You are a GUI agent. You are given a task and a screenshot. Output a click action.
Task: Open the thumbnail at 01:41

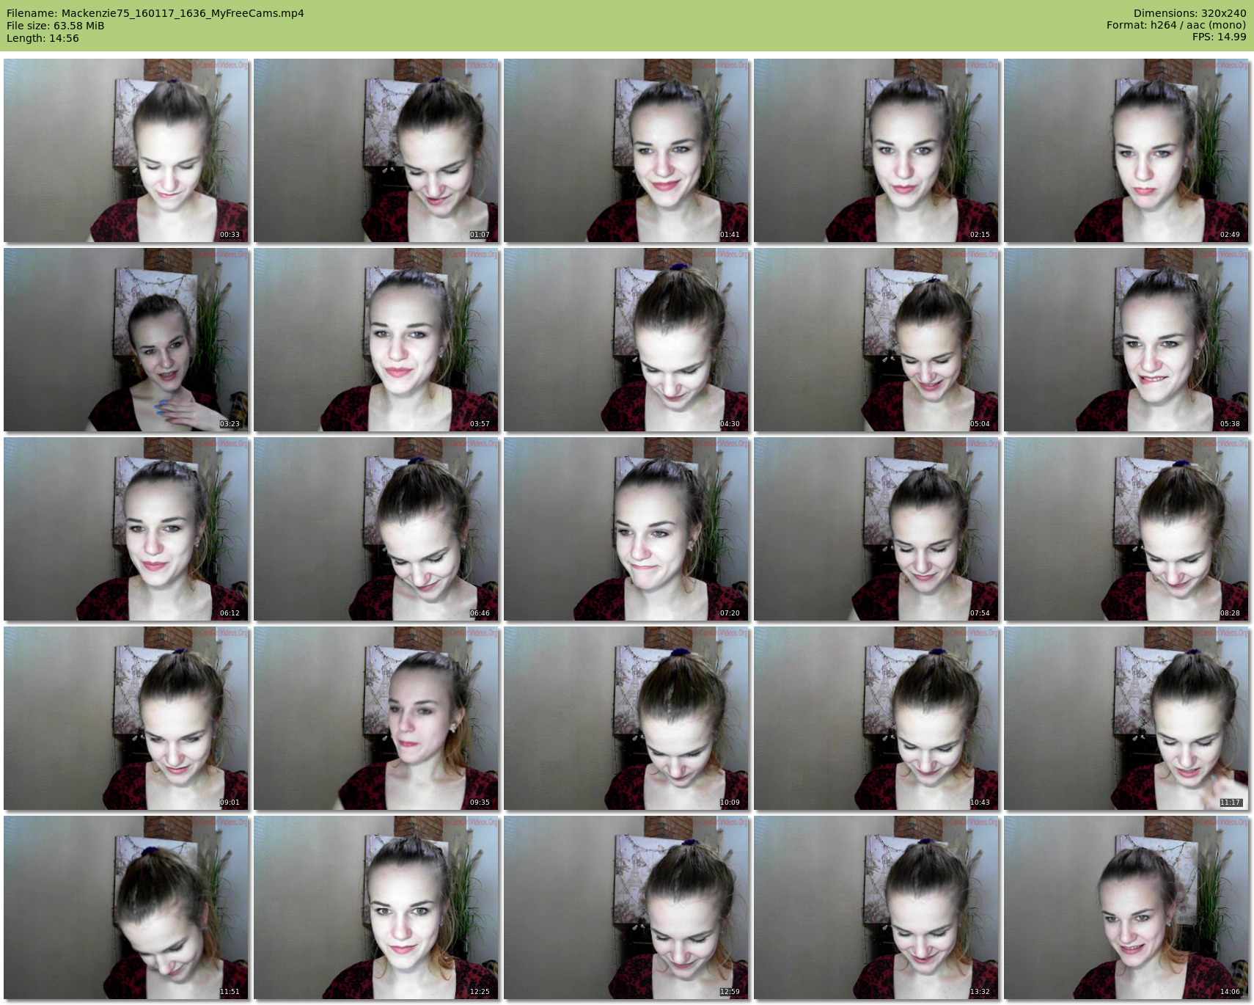pos(626,150)
